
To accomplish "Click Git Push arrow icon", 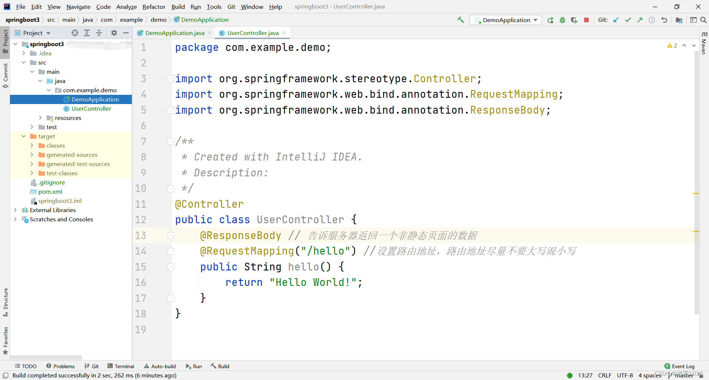I will (x=640, y=20).
